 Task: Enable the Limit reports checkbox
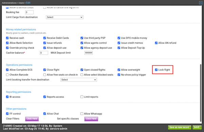tap(82, 97)
